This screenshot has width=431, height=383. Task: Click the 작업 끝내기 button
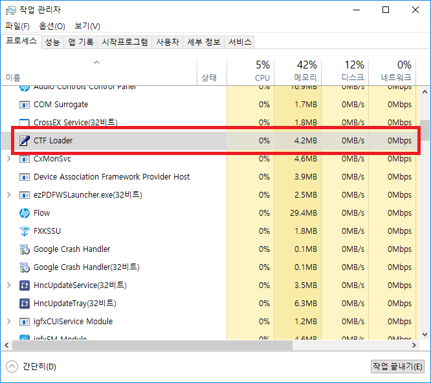point(397,367)
